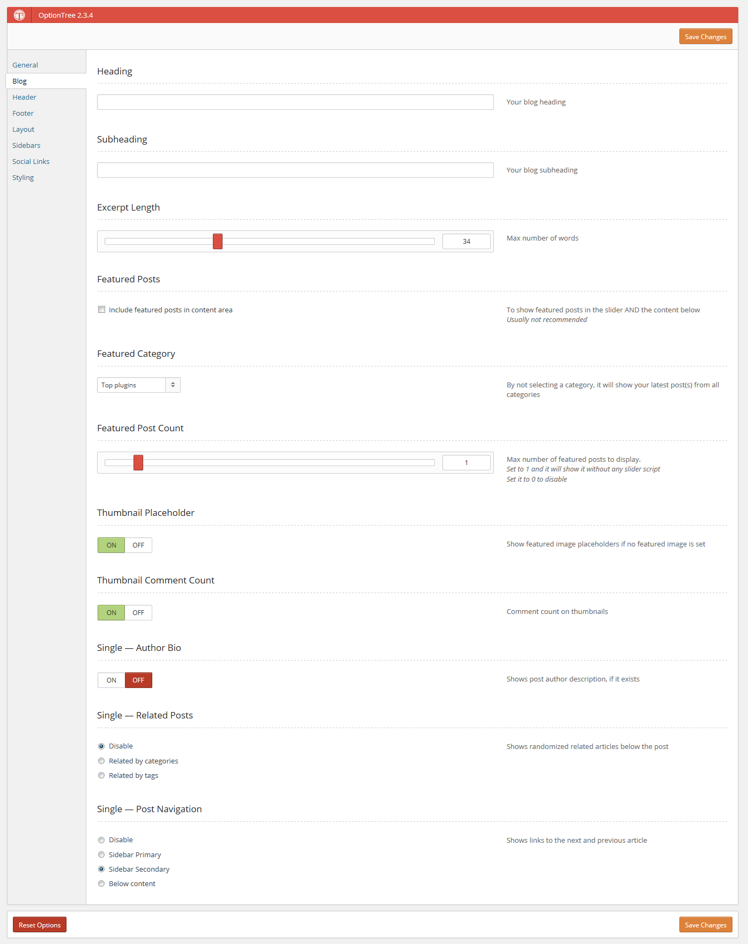The width and height of the screenshot is (748, 944).
Task: Turn Thumbnail Comment Count OFF
Action: click(x=138, y=612)
